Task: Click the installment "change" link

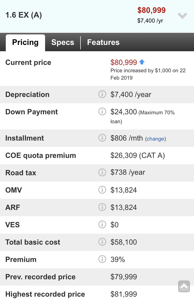Action: [x=155, y=139]
